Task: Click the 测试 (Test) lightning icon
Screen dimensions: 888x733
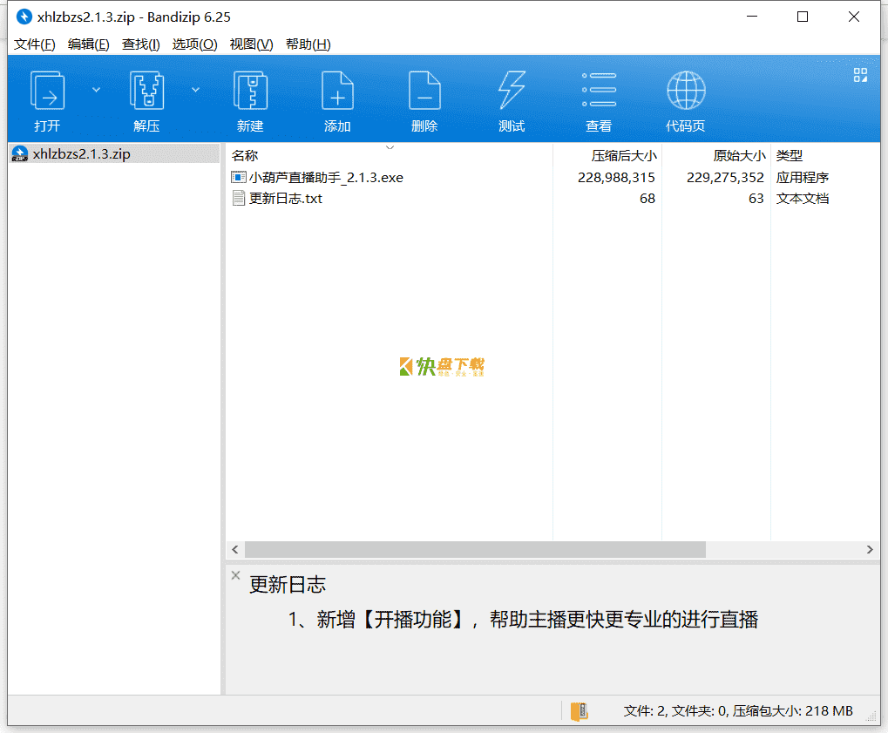Action: tap(512, 91)
